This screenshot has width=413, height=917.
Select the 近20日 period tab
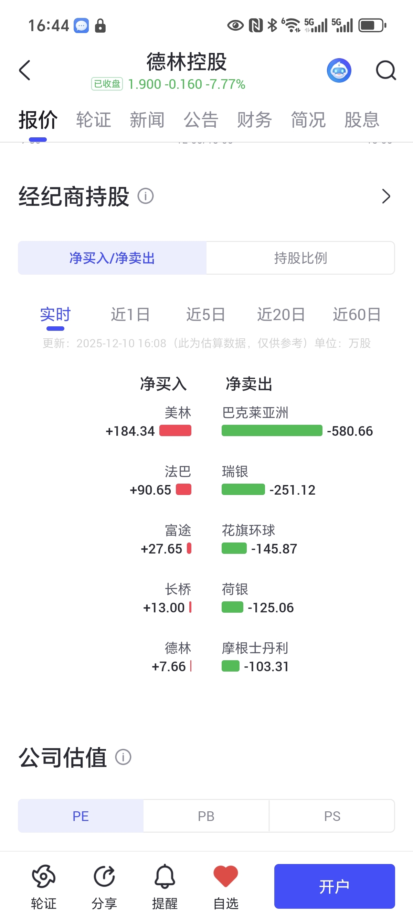point(281,315)
